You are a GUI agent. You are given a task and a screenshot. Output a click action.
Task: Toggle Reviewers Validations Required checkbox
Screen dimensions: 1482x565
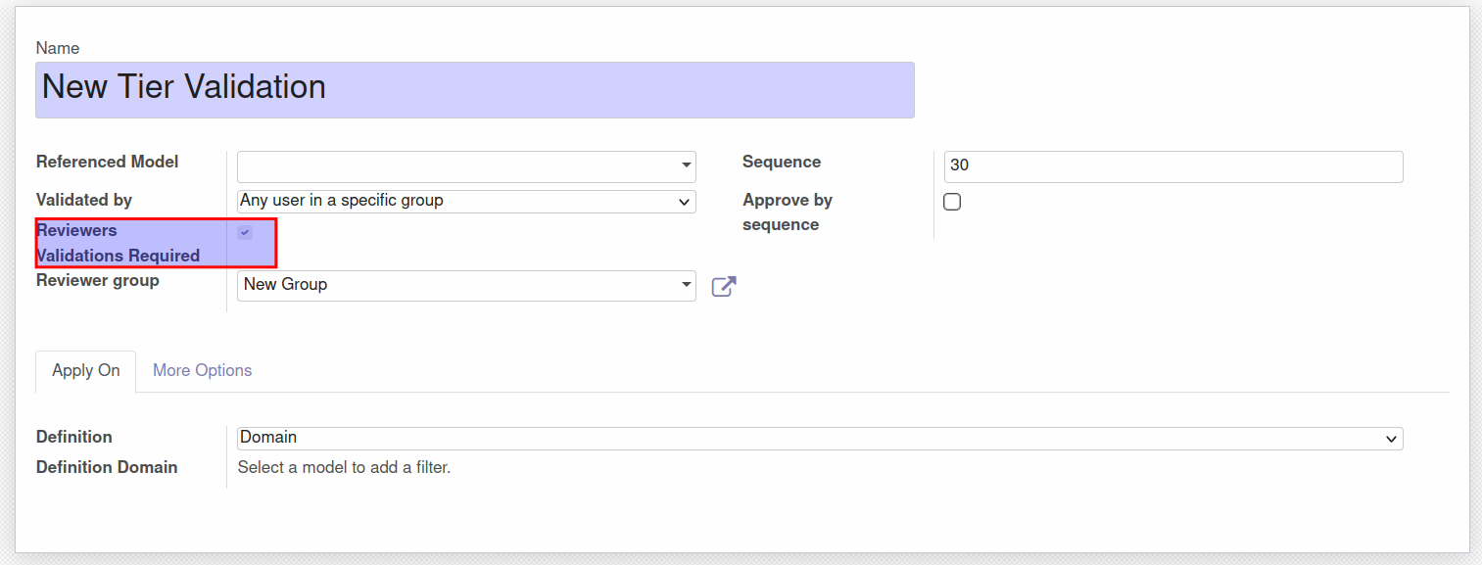pos(245,232)
